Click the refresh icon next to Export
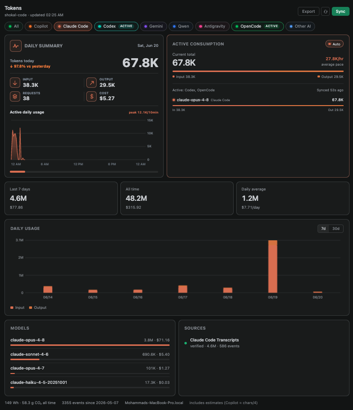 [x=325, y=11]
